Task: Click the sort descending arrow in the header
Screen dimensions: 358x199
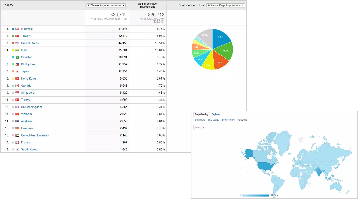Action: tap(127, 6)
